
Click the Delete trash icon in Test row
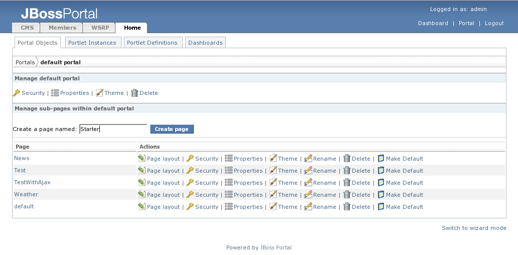tap(346, 171)
